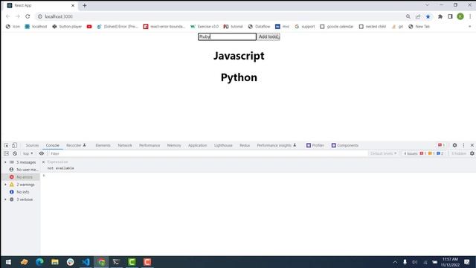The height and width of the screenshot is (268, 476).
Task: Clear the console with the clear icon
Action: point(15,153)
